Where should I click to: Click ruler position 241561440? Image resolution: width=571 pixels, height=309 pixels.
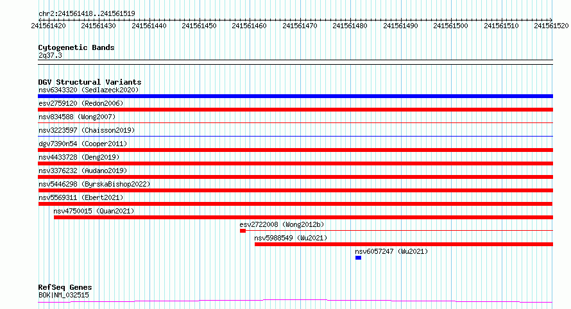tap(149, 26)
